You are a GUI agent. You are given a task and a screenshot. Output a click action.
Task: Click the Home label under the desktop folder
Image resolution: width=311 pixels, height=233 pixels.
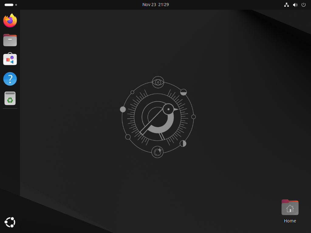pyautogui.click(x=290, y=221)
